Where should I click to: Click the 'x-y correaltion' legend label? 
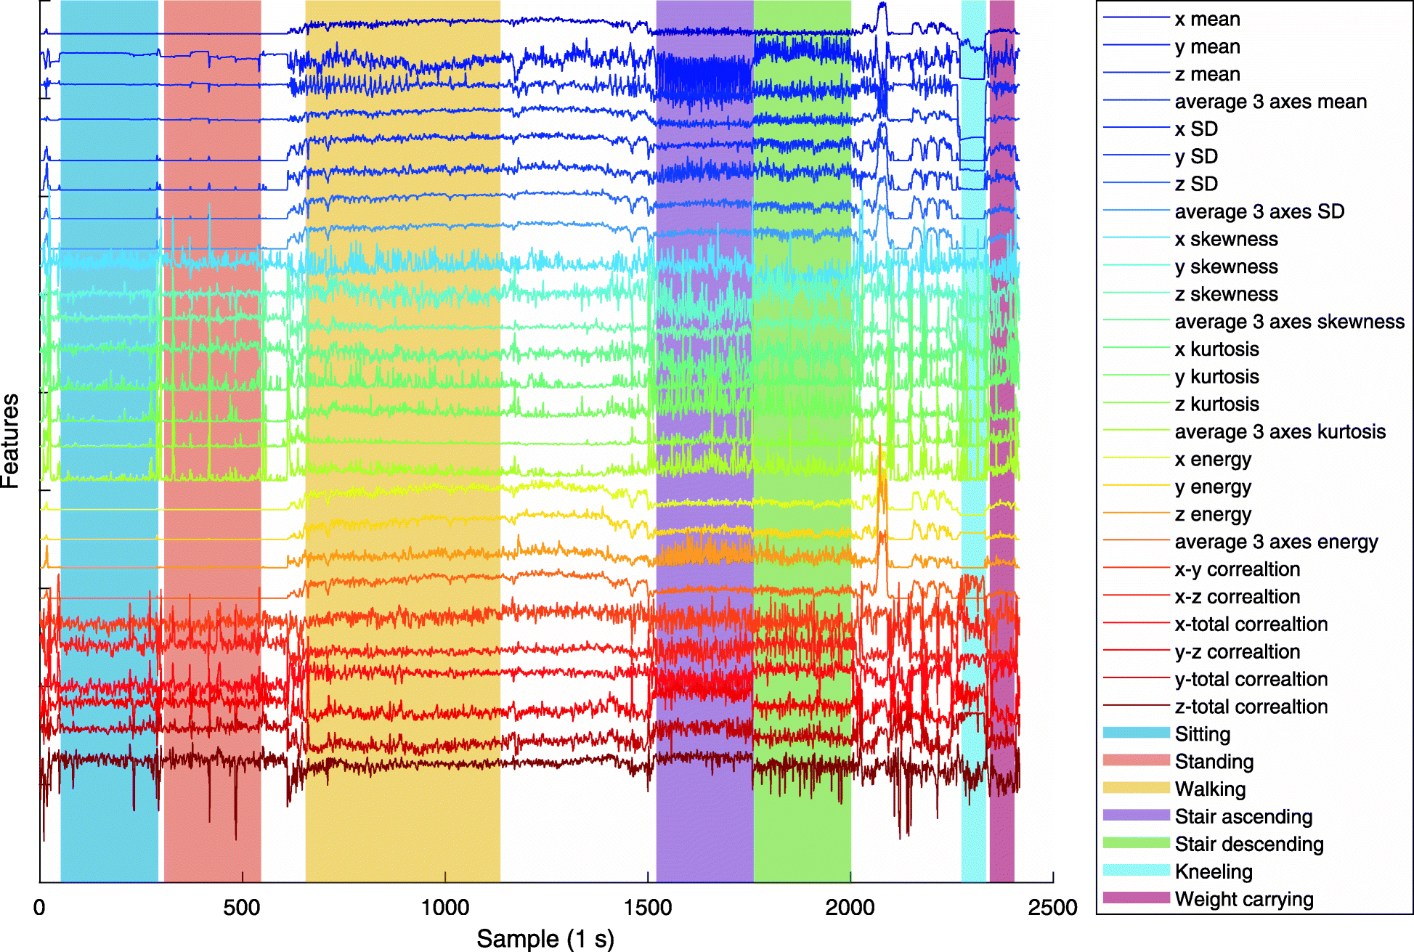tap(1237, 569)
